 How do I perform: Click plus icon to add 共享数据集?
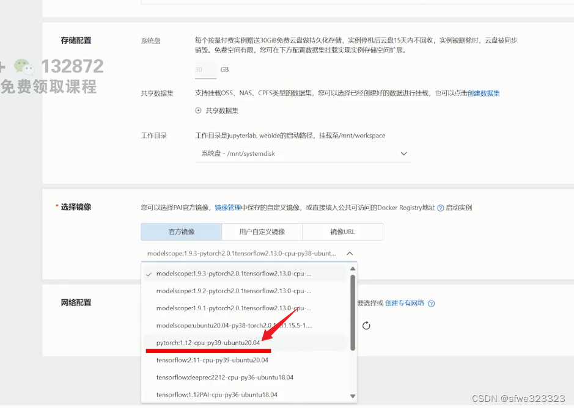pyautogui.click(x=198, y=111)
